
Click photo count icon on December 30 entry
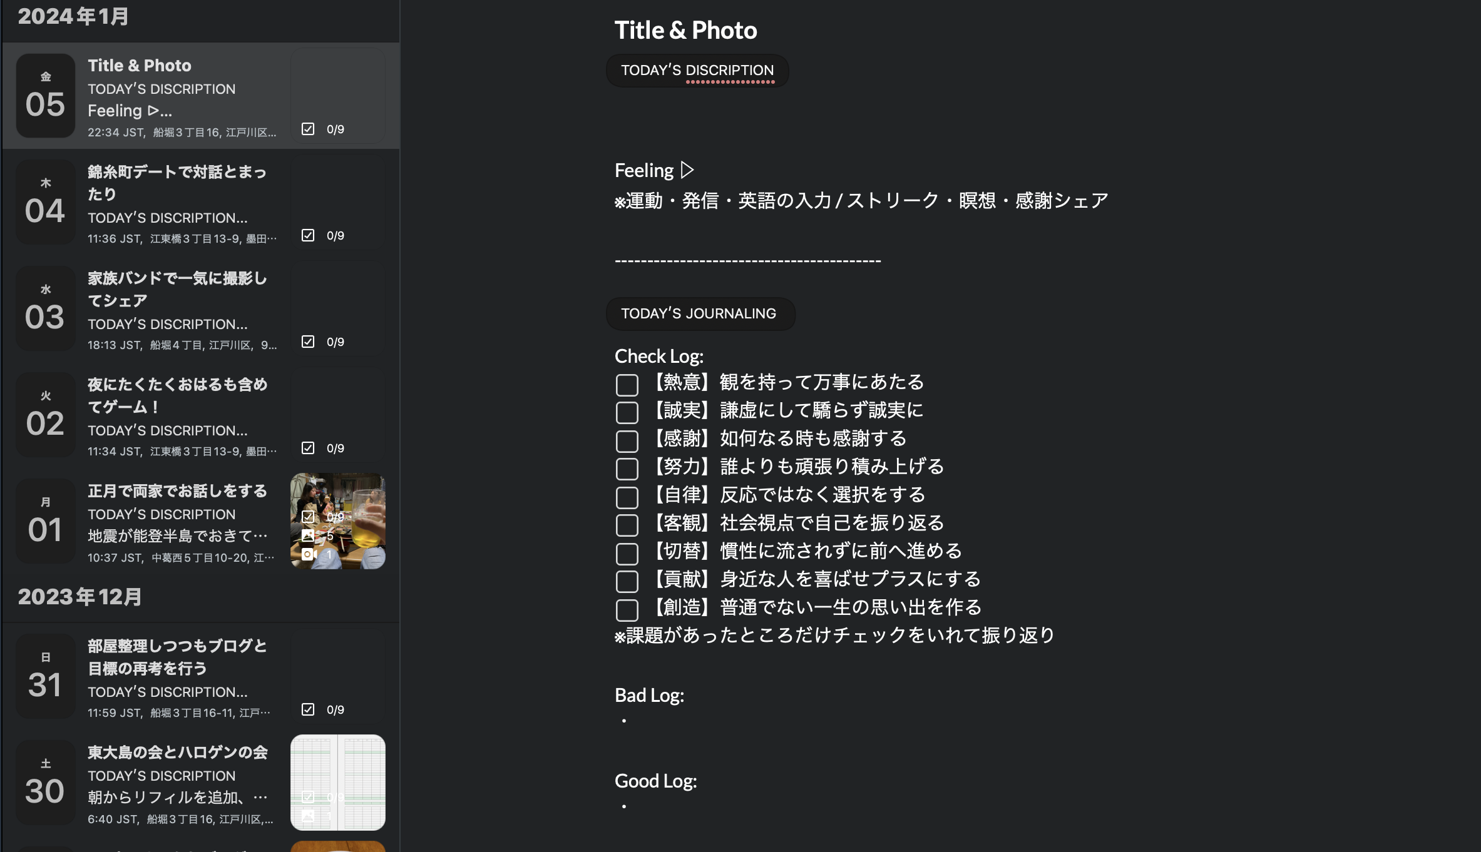308,816
